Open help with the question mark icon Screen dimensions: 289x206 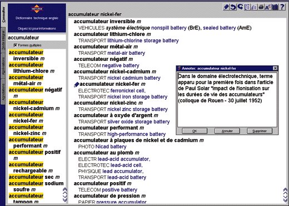tap(282, 7)
